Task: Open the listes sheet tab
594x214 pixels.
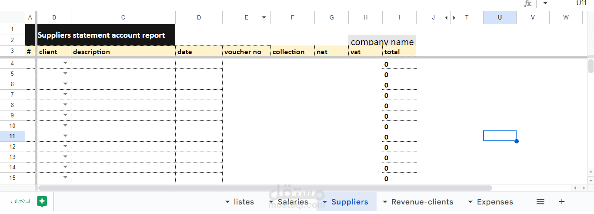Action: point(244,202)
